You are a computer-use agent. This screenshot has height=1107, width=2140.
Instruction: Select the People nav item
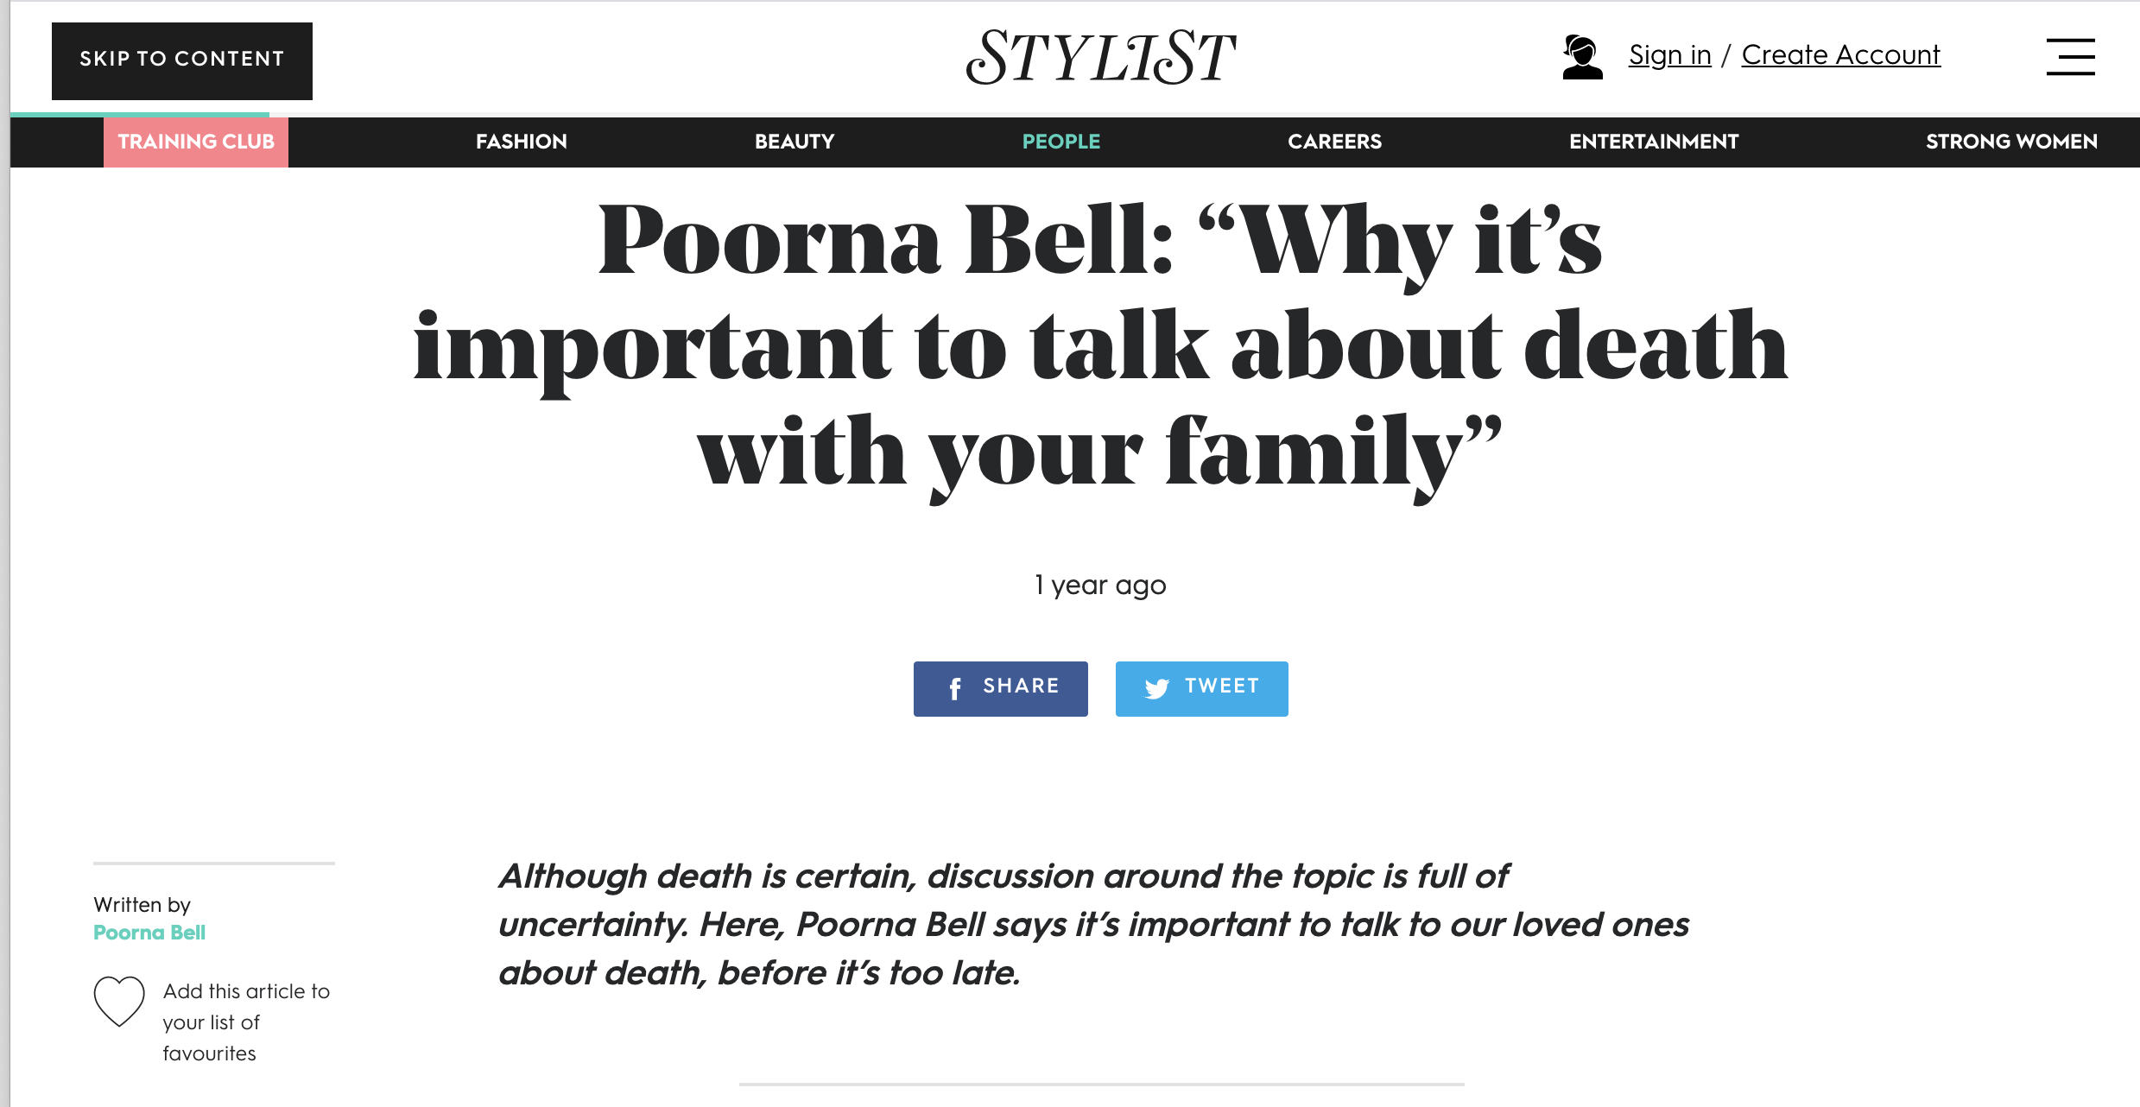(1061, 142)
